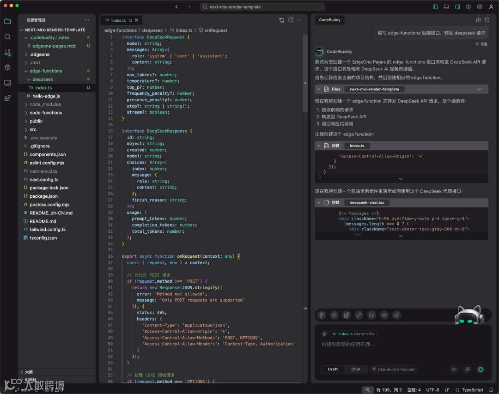
Task: Open Claude-4.0-Sonnet model selector
Action: [x=393, y=369]
